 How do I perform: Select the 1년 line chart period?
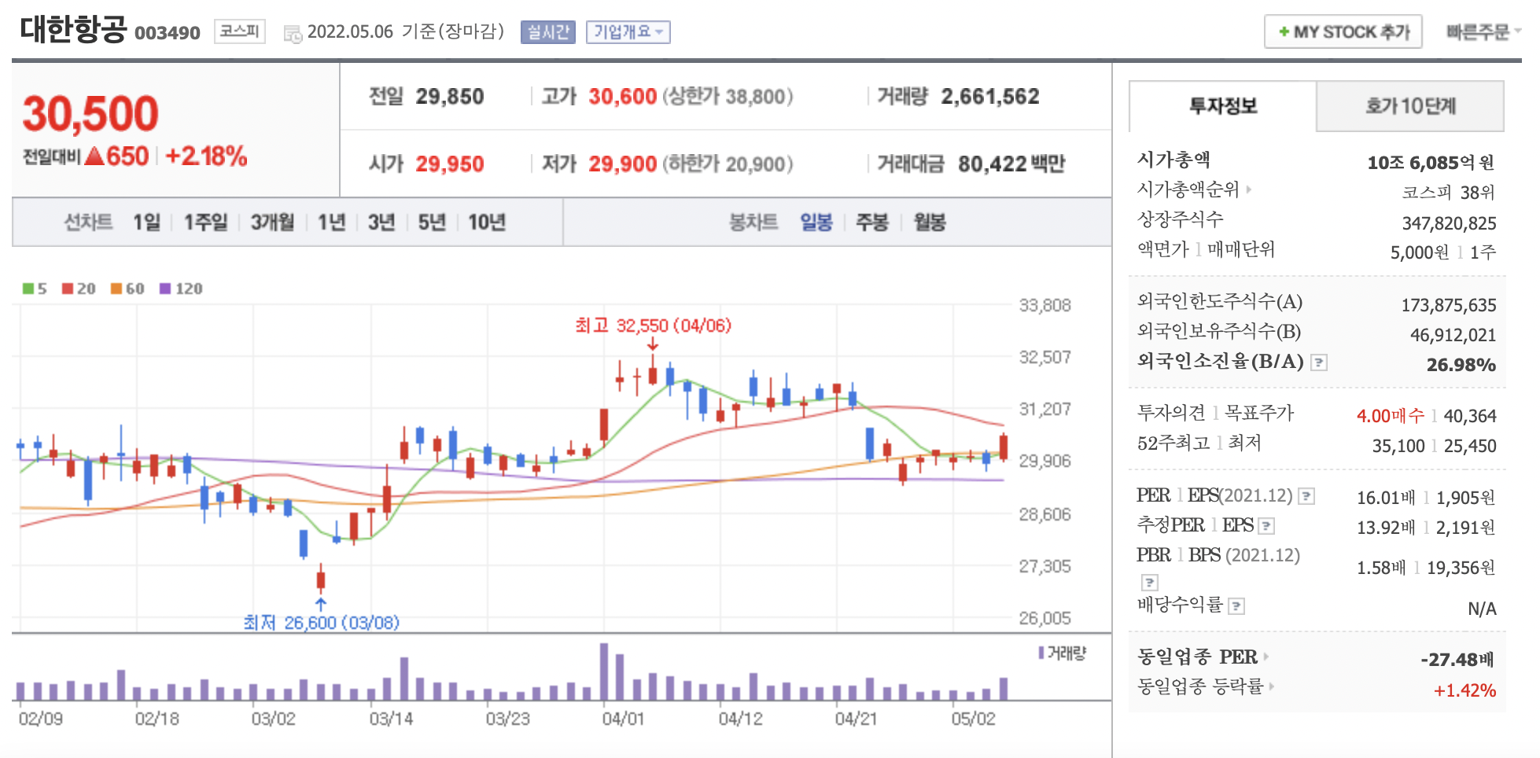331,223
